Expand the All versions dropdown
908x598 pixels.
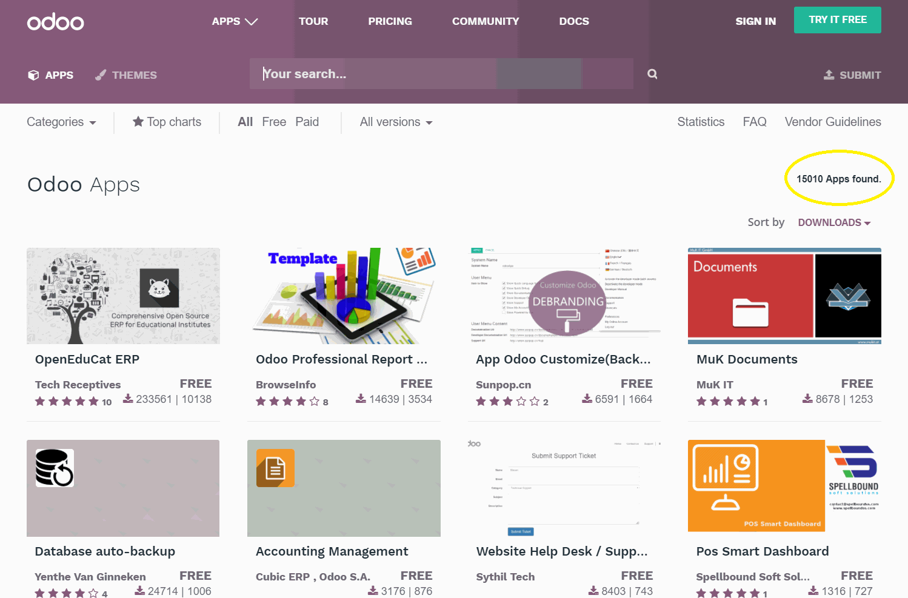click(x=395, y=122)
